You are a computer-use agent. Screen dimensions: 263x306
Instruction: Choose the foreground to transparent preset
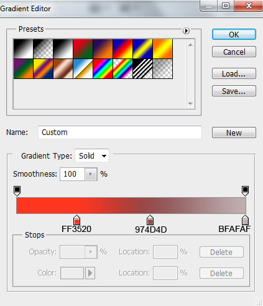coord(43,49)
